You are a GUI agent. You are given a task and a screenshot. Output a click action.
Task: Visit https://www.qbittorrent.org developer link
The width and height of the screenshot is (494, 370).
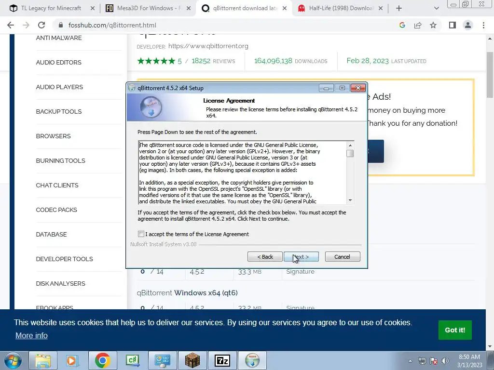208,46
